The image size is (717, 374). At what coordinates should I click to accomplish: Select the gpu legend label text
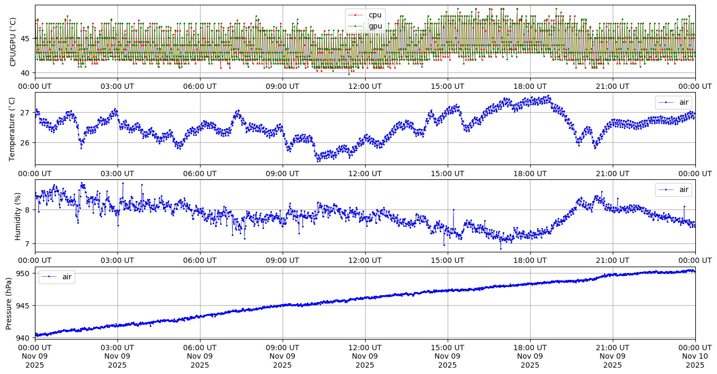click(375, 26)
